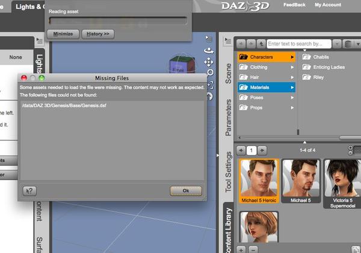Screen dimensions: 361x253
Task: Select Michael 5 thumbnail
Action: pos(301,181)
